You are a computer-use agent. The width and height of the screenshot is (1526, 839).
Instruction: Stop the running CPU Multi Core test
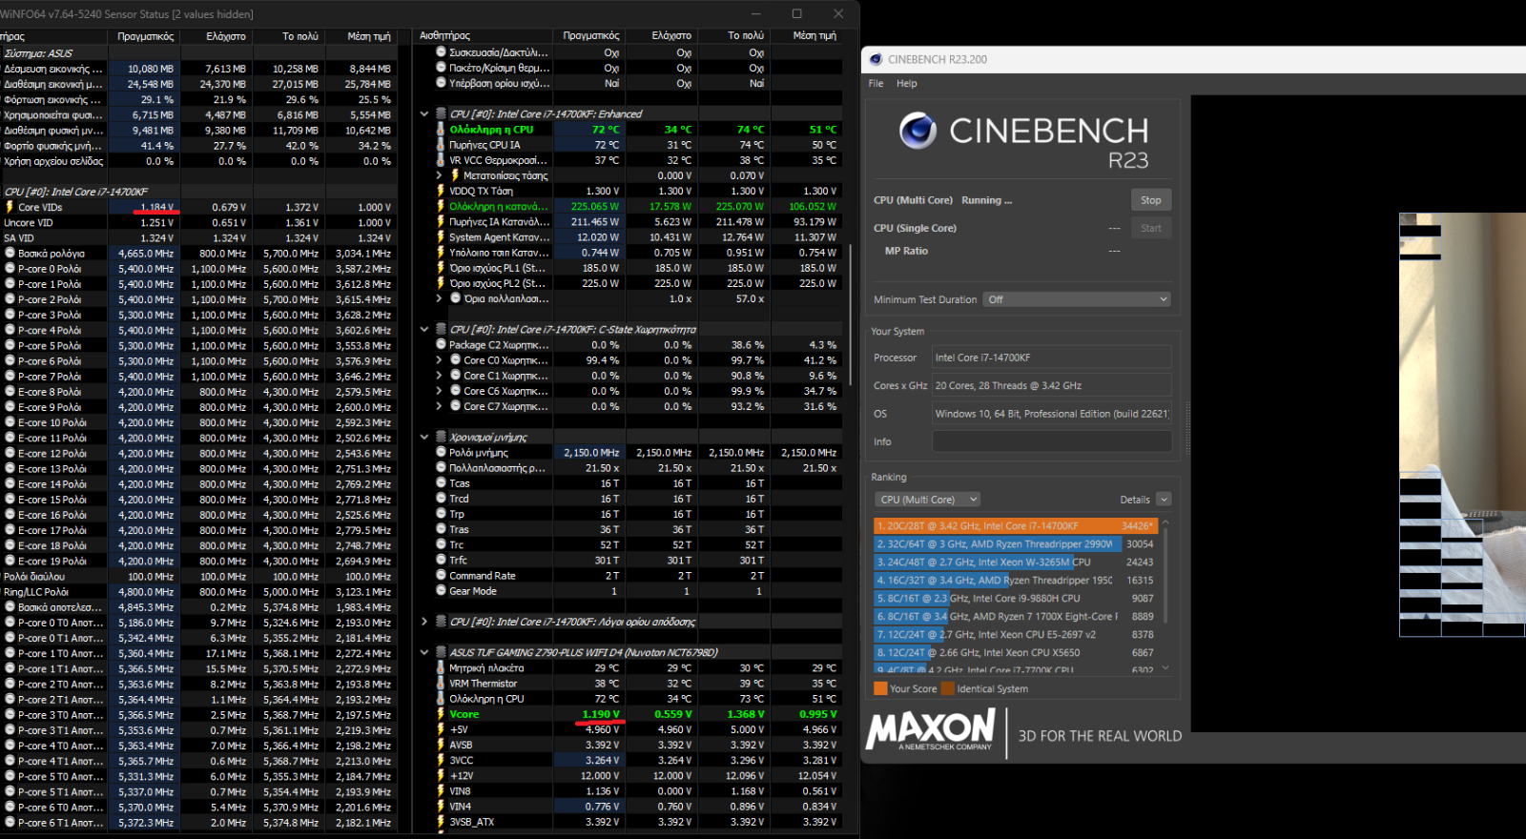pos(1151,200)
